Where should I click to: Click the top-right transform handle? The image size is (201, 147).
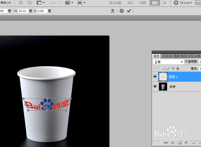(71, 98)
